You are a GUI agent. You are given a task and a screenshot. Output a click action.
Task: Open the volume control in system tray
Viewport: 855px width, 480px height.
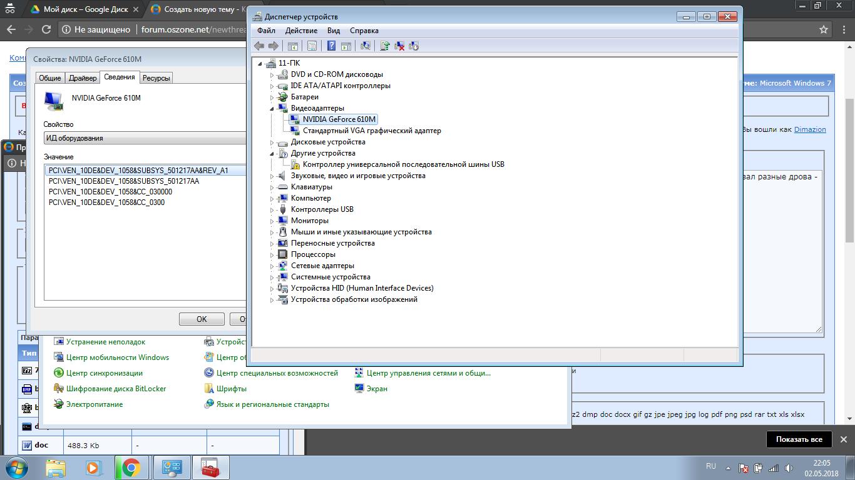pos(788,467)
